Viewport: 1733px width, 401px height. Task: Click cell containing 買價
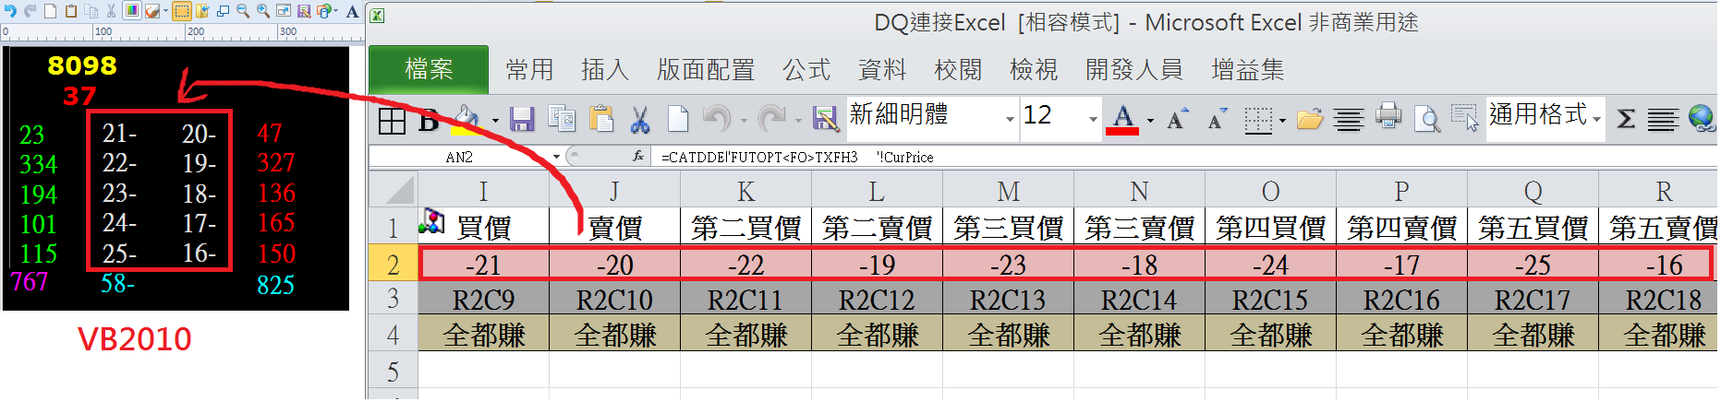point(484,227)
